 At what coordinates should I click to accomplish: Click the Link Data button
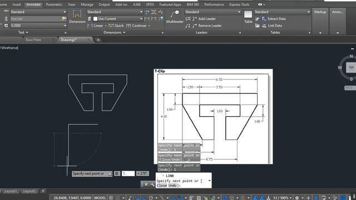point(272,26)
